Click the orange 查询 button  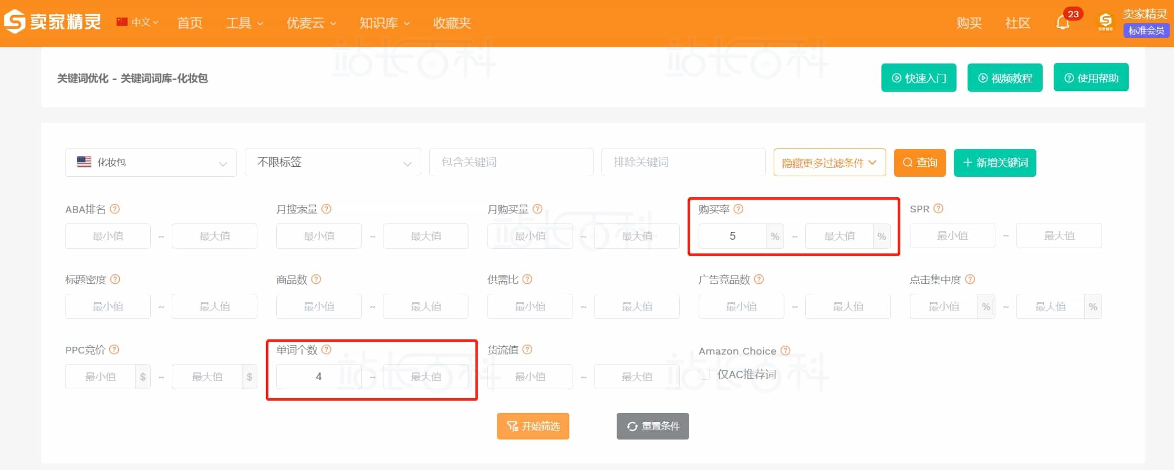pos(920,163)
